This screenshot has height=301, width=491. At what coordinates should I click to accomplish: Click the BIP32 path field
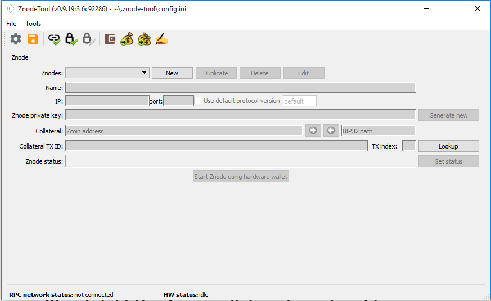coord(379,131)
